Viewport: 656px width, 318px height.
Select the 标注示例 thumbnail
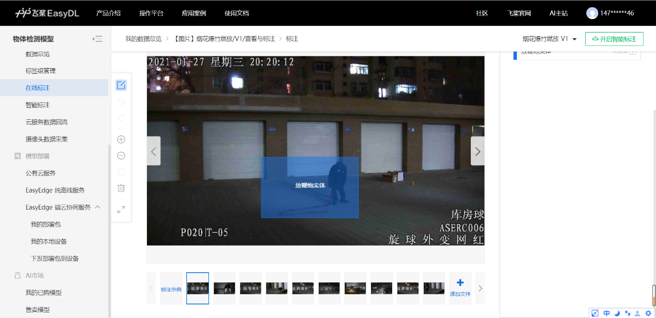click(x=171, y=289)
